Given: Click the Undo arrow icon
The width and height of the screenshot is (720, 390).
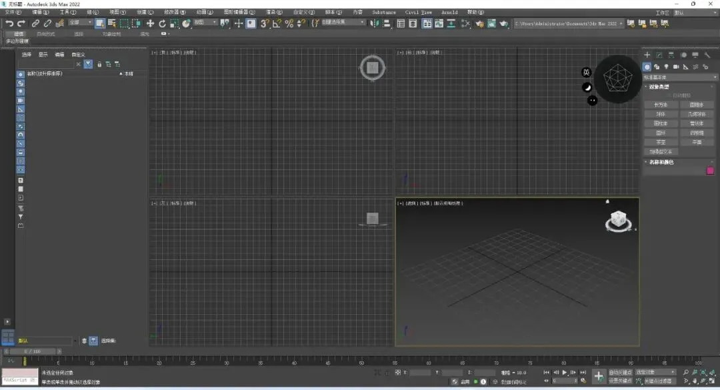Looking at the screenshot, I should tap(9, 23).
